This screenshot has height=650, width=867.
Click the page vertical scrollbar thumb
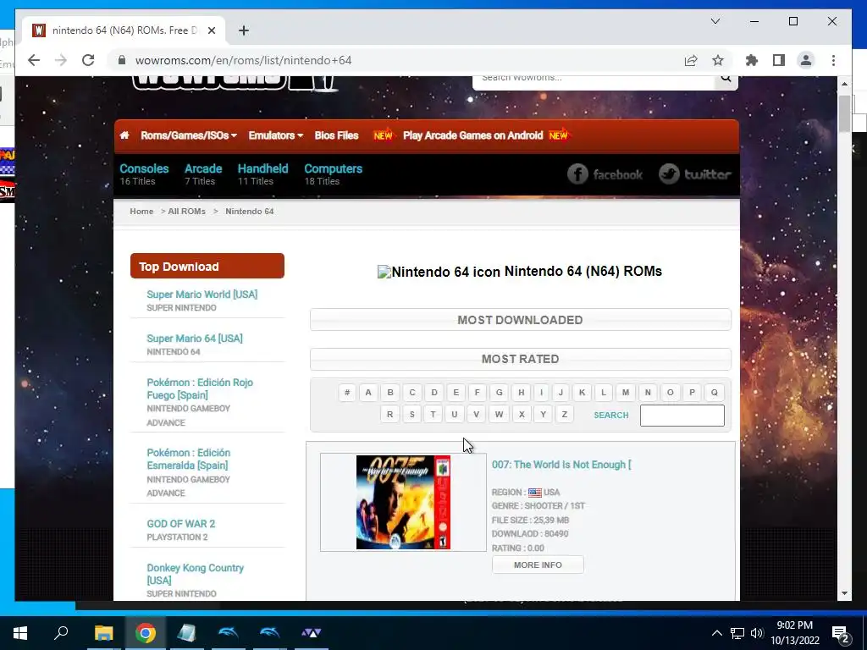pos(844,113)
